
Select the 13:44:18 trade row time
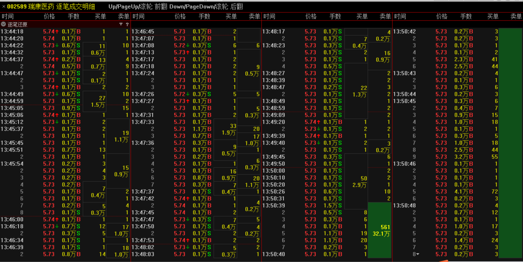[12, 32]
